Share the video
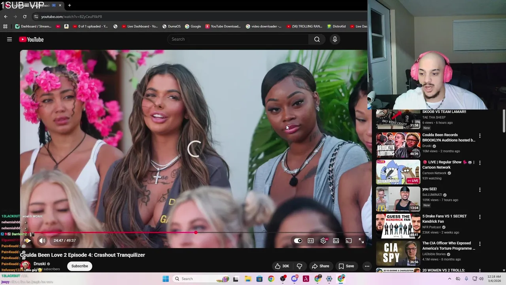Viewport: 506px width, 285px height. coord(320,266)
